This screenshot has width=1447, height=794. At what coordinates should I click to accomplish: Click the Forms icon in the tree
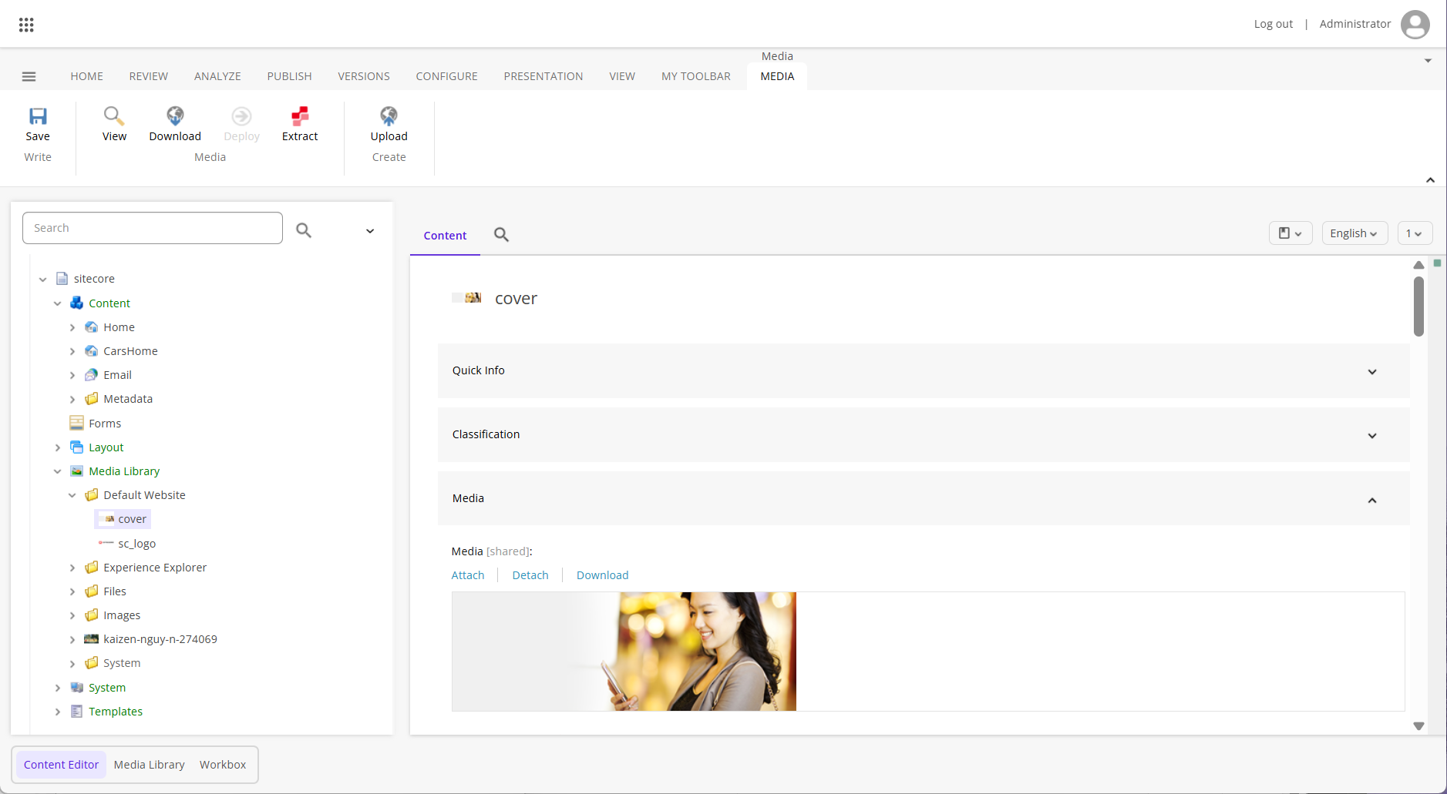pyautogui.click(x=76, y=424)
